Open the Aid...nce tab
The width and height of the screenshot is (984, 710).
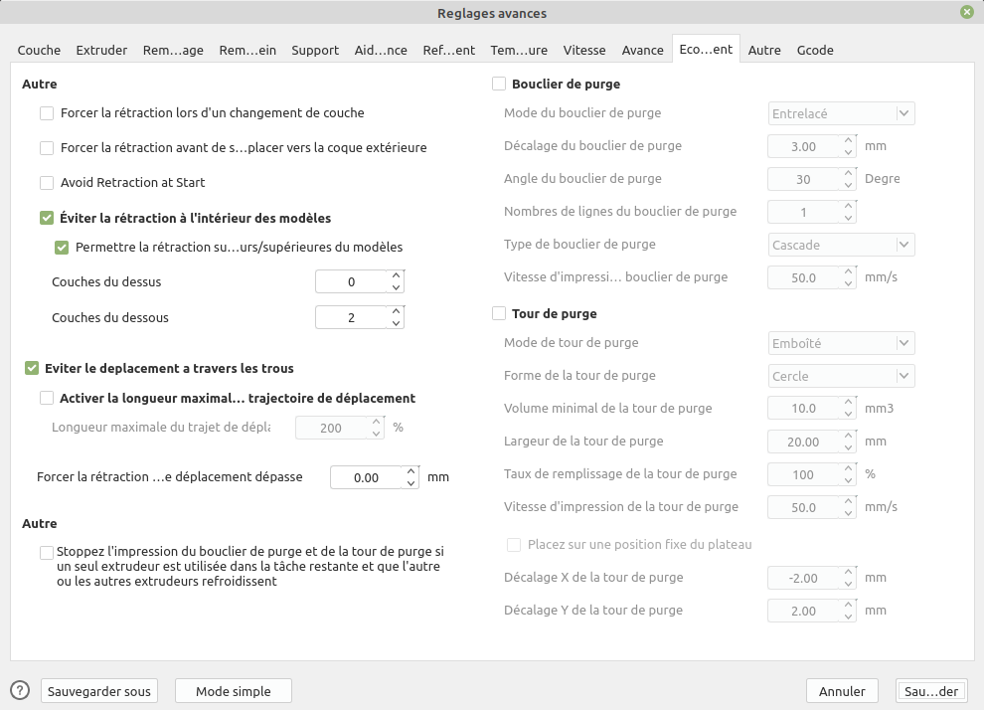[x=381, y=51]
